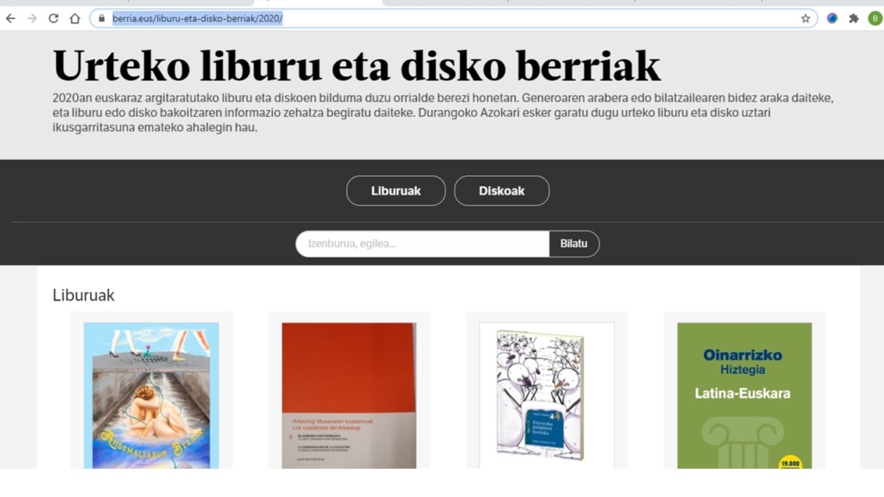This screenshot has width=884, height=497.
Task: Select the Liburuak category button
Action: pyautogui.click(x=396, y=191)
